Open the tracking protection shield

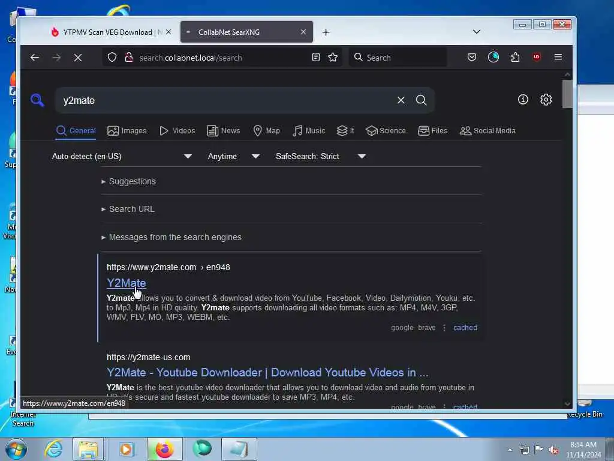tap(112, 58)
